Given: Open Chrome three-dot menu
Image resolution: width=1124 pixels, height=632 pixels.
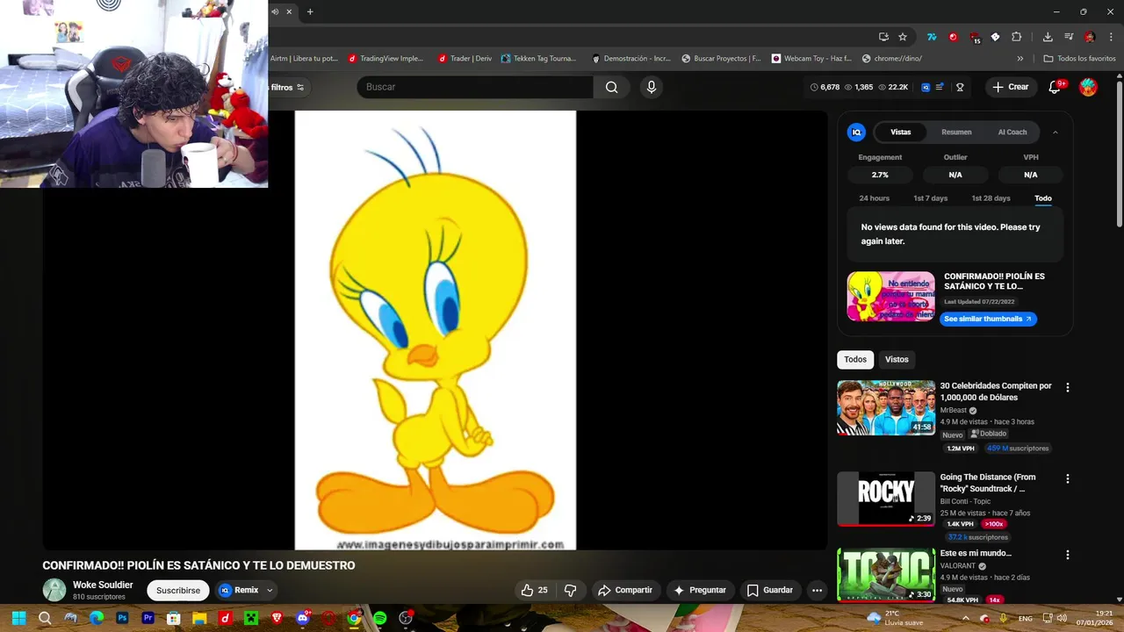Looking at the screenshot, I should (1112, 37).
